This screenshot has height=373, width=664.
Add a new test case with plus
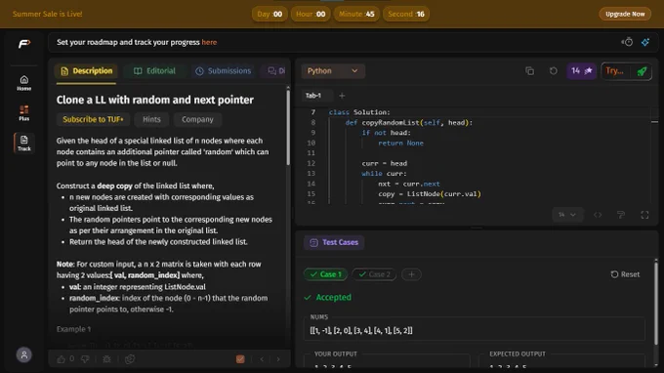coord(411,274)
